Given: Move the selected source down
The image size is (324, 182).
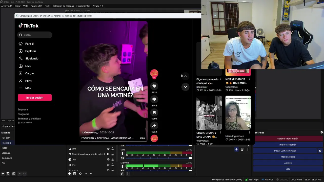Looking at the screenshot, I should coord(91,174).
